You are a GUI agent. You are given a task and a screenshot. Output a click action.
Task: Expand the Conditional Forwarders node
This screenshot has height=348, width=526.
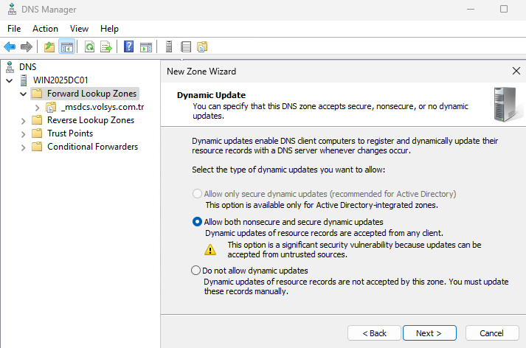(x=23, y=147)
